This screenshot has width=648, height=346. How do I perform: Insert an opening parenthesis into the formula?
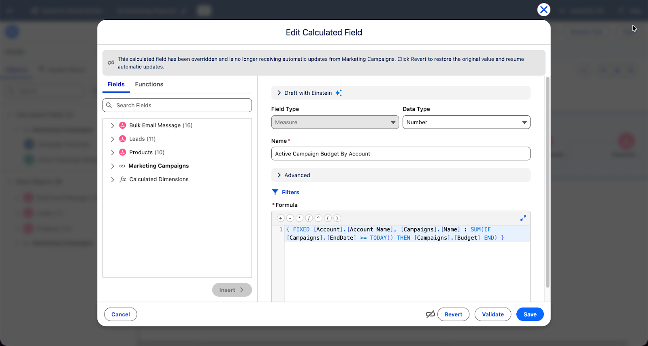(x=328, y=218)
